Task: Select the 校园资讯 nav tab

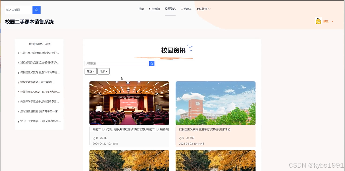Action: pyautogui.click(x=170, y=9)
